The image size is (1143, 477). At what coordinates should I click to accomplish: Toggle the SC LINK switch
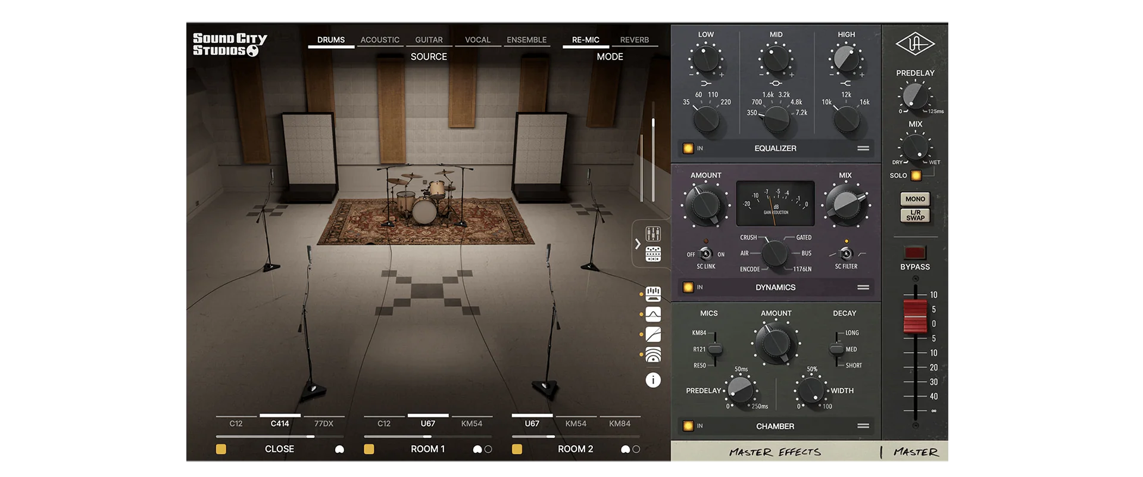pyautogui.click(x=705, y=253)
